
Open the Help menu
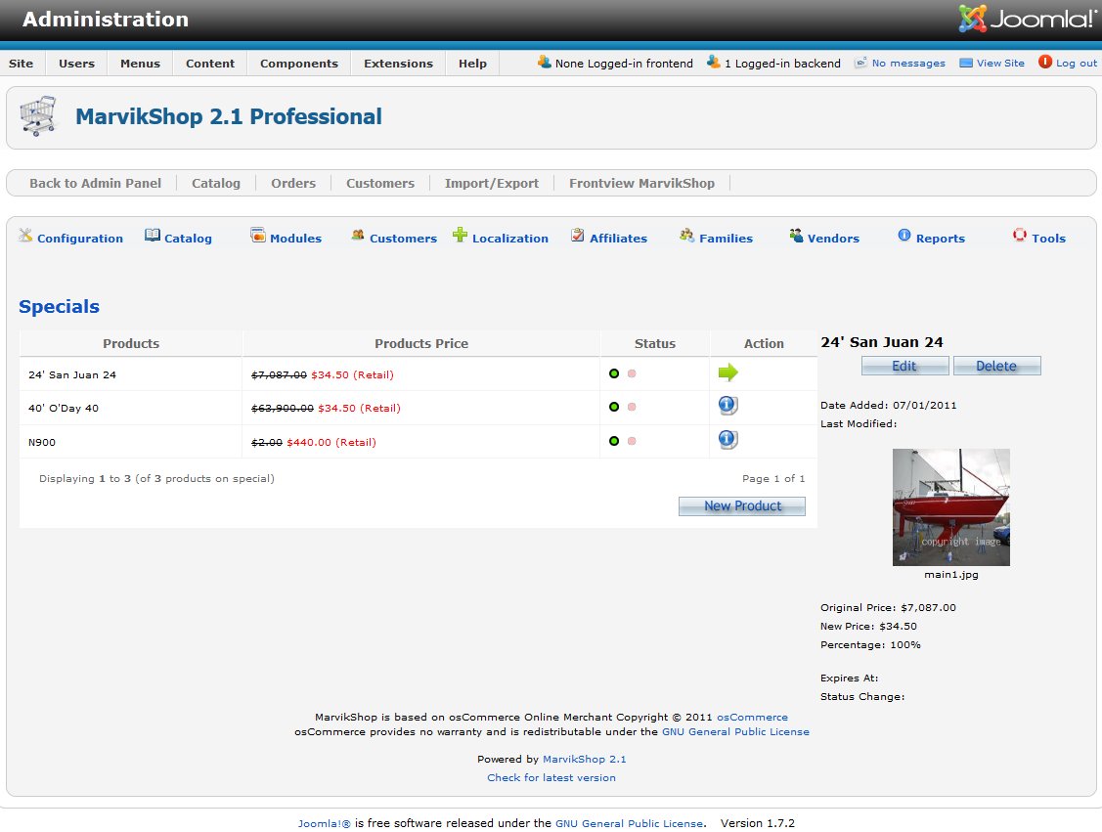click(x=472, y=64)
